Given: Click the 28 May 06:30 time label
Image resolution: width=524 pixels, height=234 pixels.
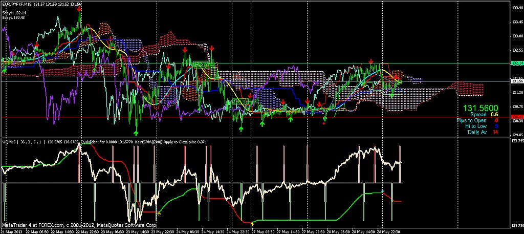Looking at the screenshot, I should (338, 231).
